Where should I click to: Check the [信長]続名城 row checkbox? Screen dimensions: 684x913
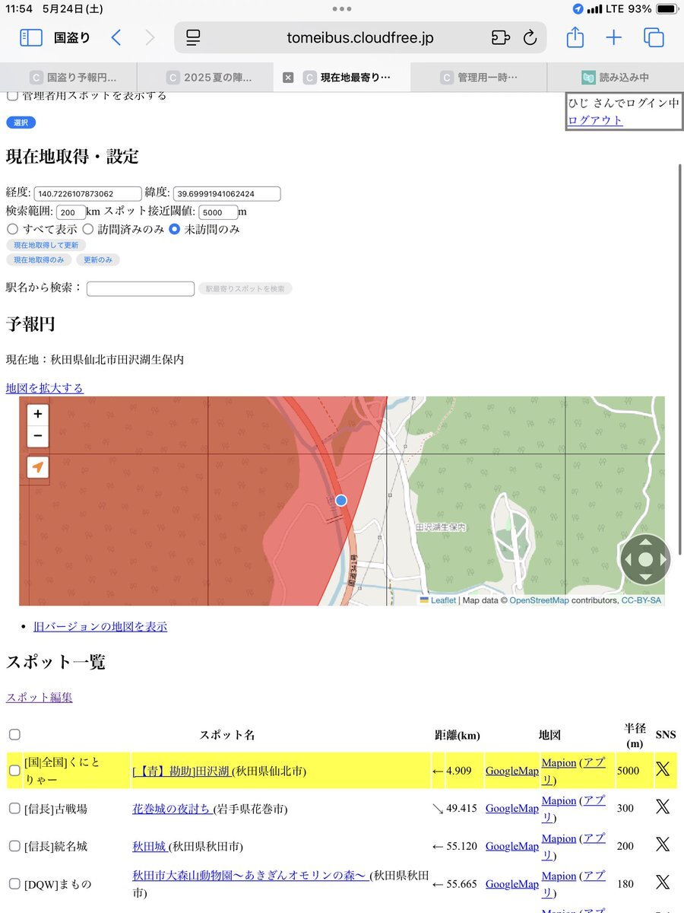point(14,845)
